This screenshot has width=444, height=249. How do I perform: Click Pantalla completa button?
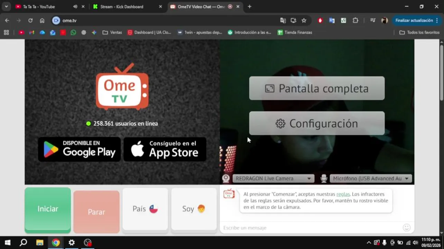click(317, 88)
